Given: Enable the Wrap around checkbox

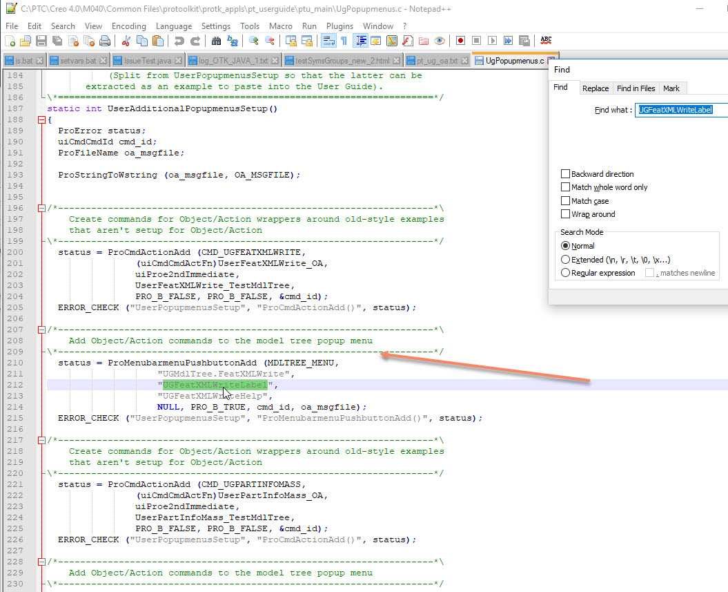Looking at the screenshot, I should tap(566, 214).
